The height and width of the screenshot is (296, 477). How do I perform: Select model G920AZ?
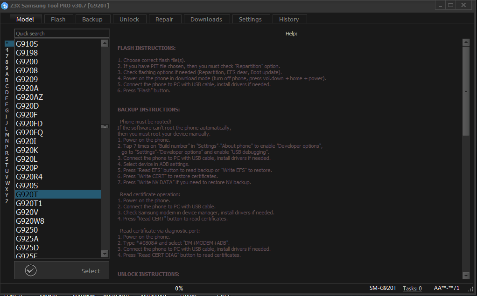click(58, 97)
